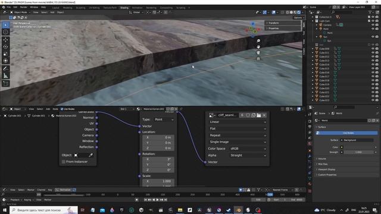Click the viewport zoom magnifier icon

258,41
